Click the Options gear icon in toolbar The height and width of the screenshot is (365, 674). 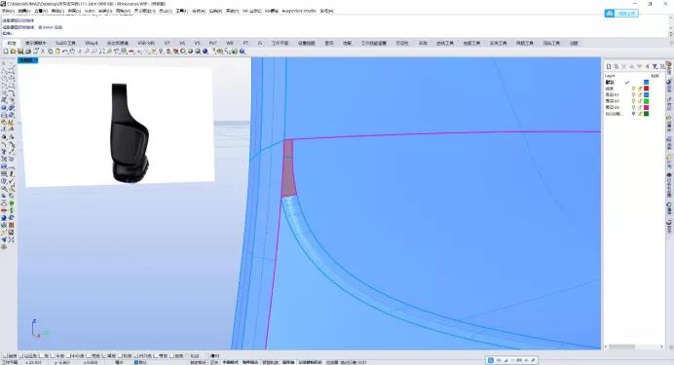[220, 51]
